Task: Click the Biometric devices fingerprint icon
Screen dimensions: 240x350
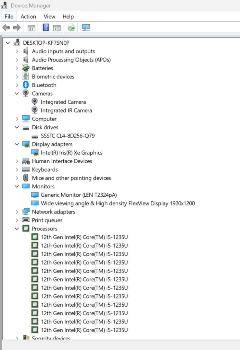Action: [x=26, y=76]
